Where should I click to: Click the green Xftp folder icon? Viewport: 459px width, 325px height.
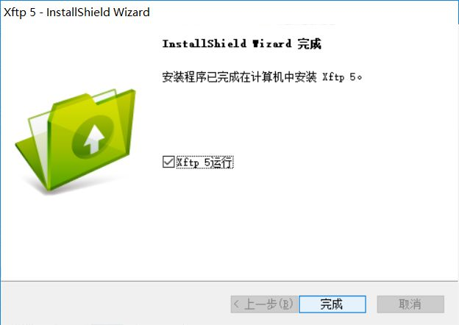click(76, 140)
